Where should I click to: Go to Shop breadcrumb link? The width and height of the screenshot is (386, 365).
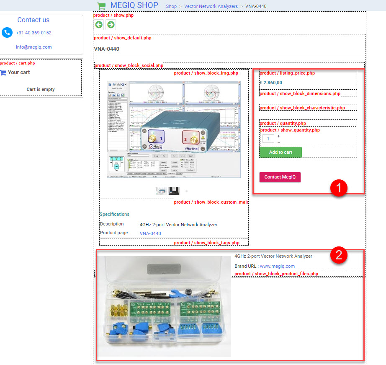click(171, 6)
